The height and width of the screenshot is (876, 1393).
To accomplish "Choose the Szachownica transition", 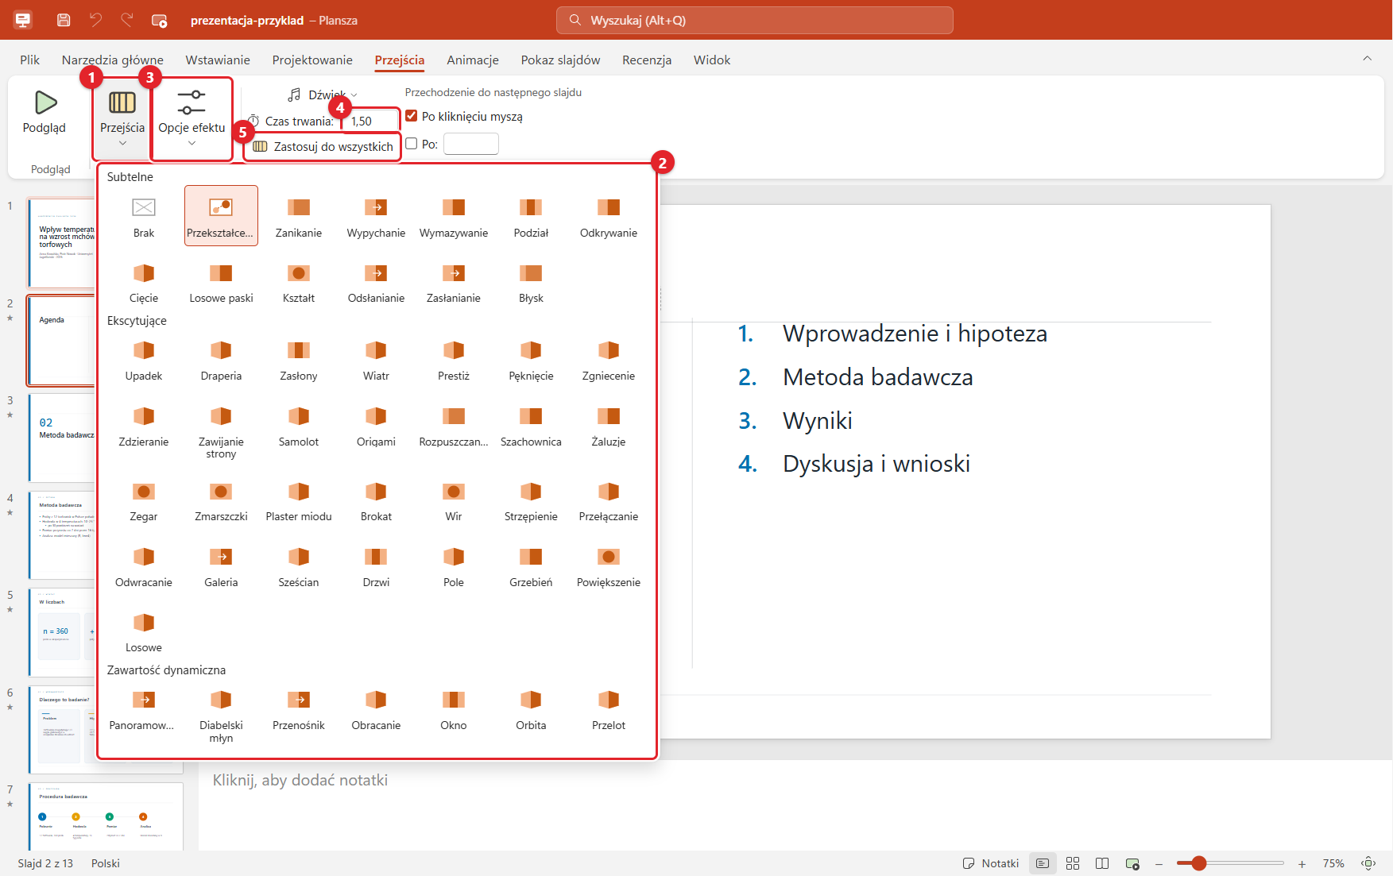I will click(531, 426).
